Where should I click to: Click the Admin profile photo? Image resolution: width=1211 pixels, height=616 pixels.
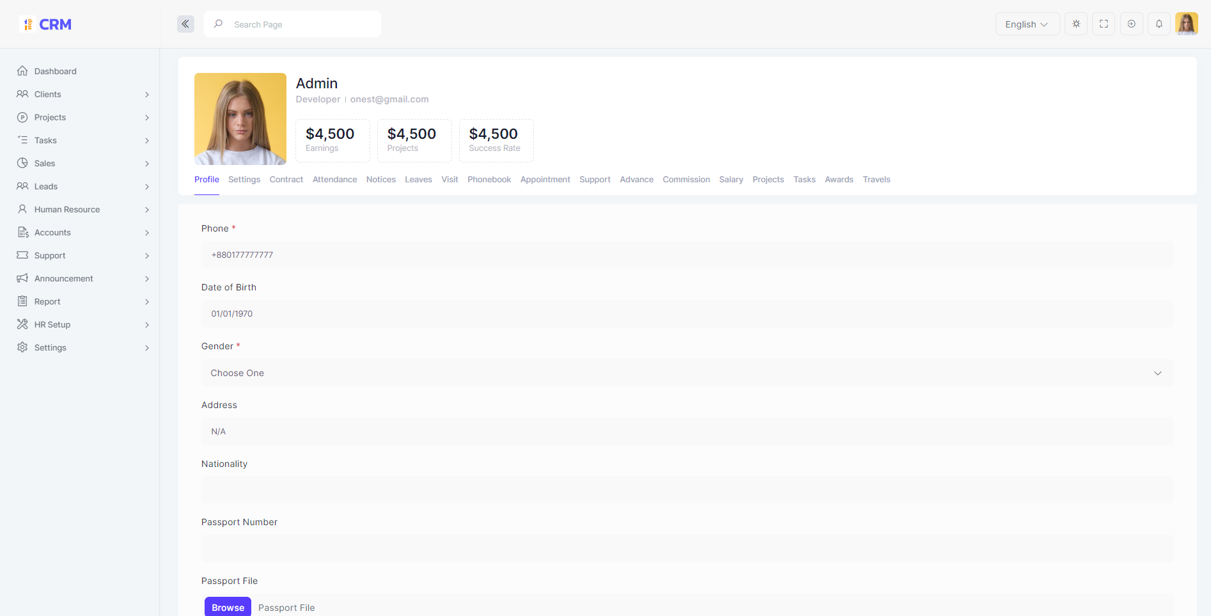pyautogui.click(x=240, y=119)
